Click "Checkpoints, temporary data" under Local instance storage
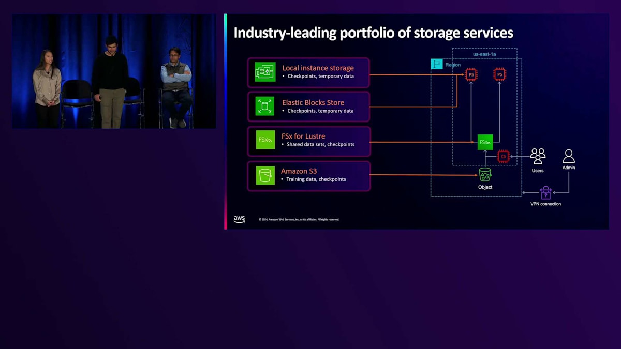The height and width of the screenshot is (349, 621). click(320, 77)
